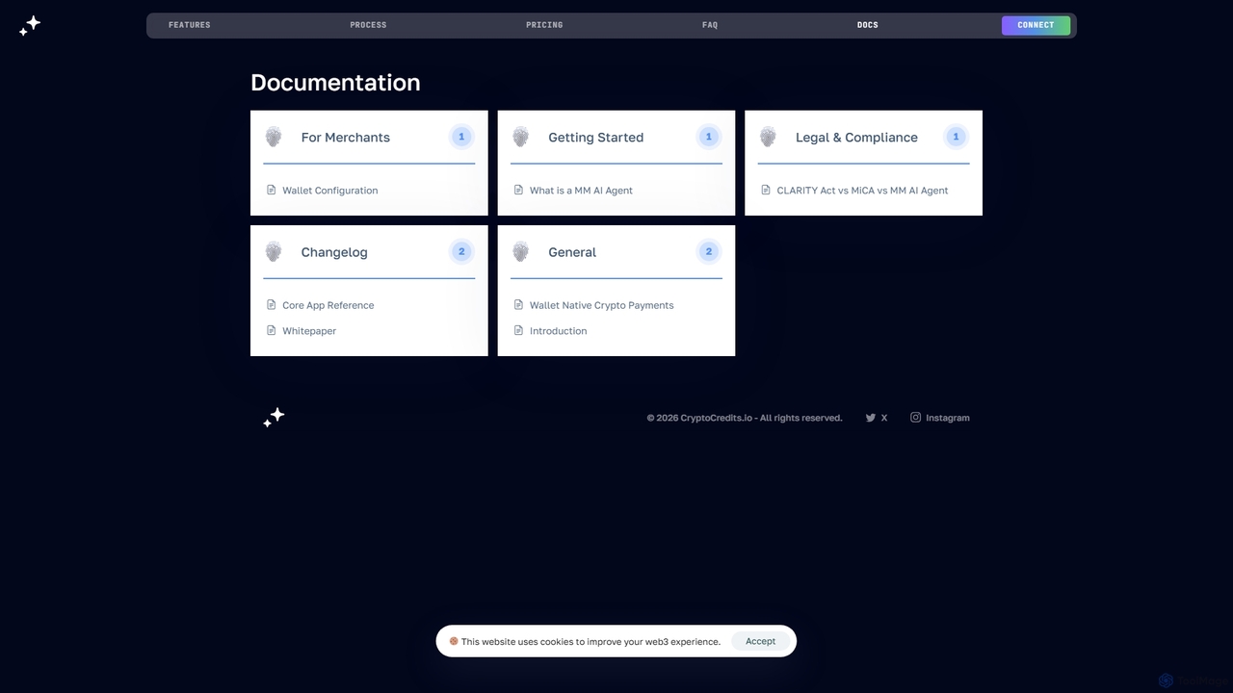1233x693 pixels.
Task: Click the fingerprint icon beside General
Action: [x=521, y=252]
